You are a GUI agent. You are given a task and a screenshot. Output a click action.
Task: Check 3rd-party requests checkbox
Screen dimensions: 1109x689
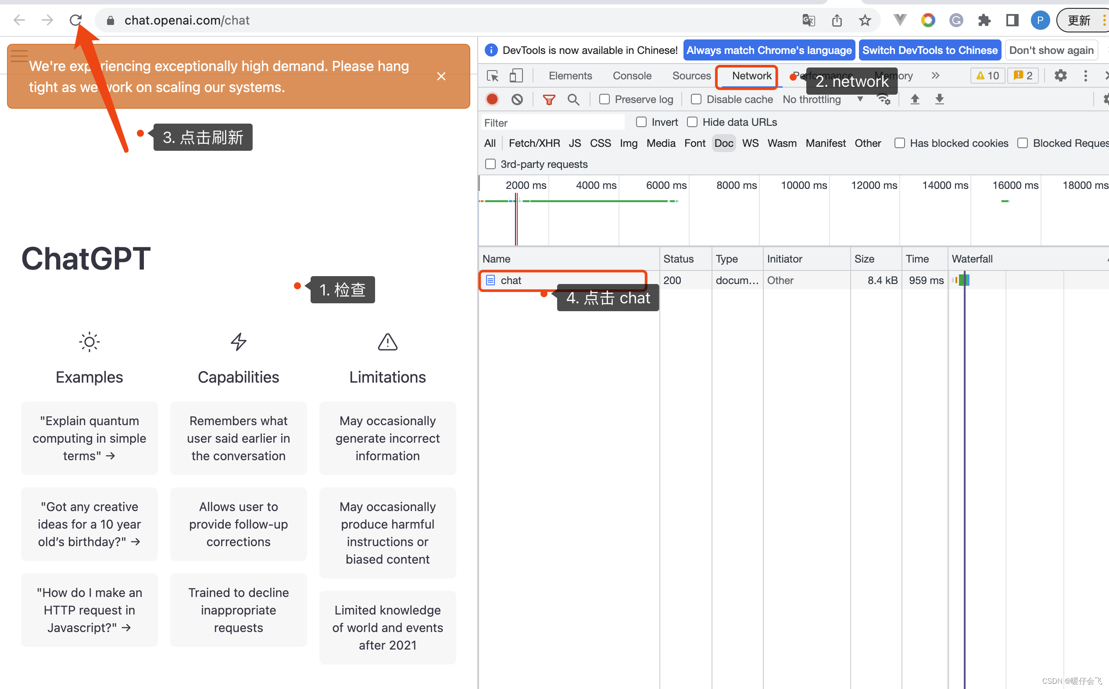(x=490, y=164)
